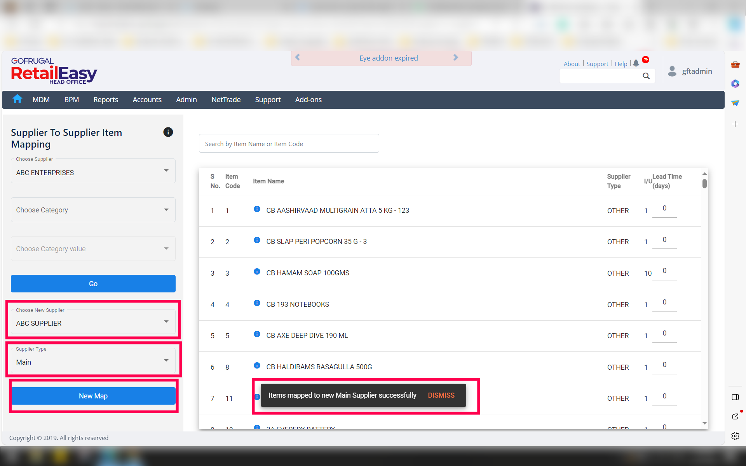Click the item table vertical scrollbar
This screenshot has width=746, height=466.
point(704,184)
